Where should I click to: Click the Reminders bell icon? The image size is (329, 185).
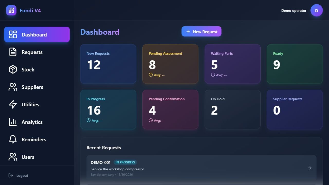pos(13,139)
